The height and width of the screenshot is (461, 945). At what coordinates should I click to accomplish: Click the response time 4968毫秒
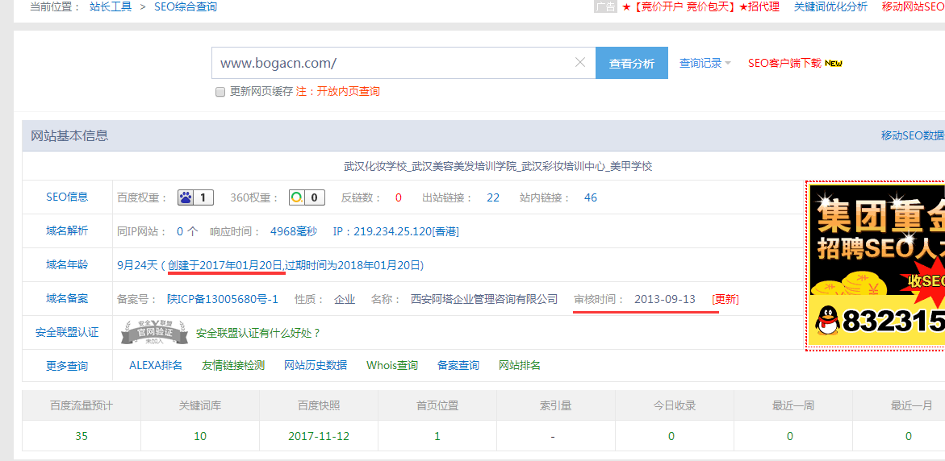(x=294, y=231)
